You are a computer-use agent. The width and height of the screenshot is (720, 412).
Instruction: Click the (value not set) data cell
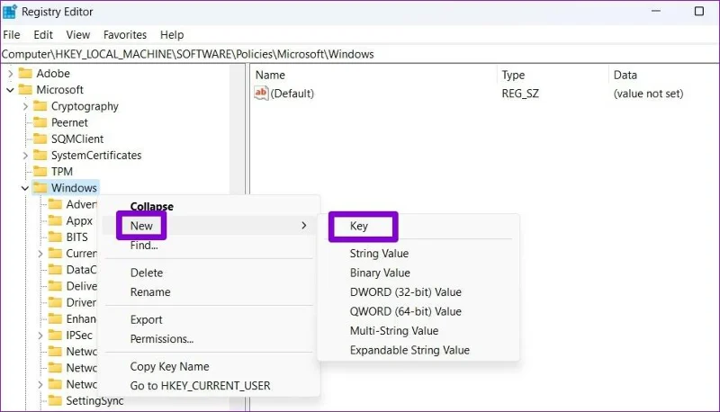(648, 94)
